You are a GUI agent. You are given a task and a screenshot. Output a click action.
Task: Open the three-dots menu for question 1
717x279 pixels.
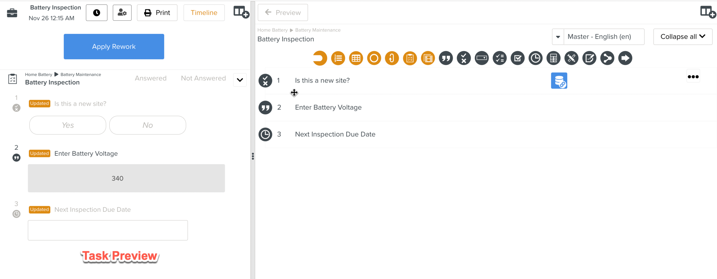point(693,77)
